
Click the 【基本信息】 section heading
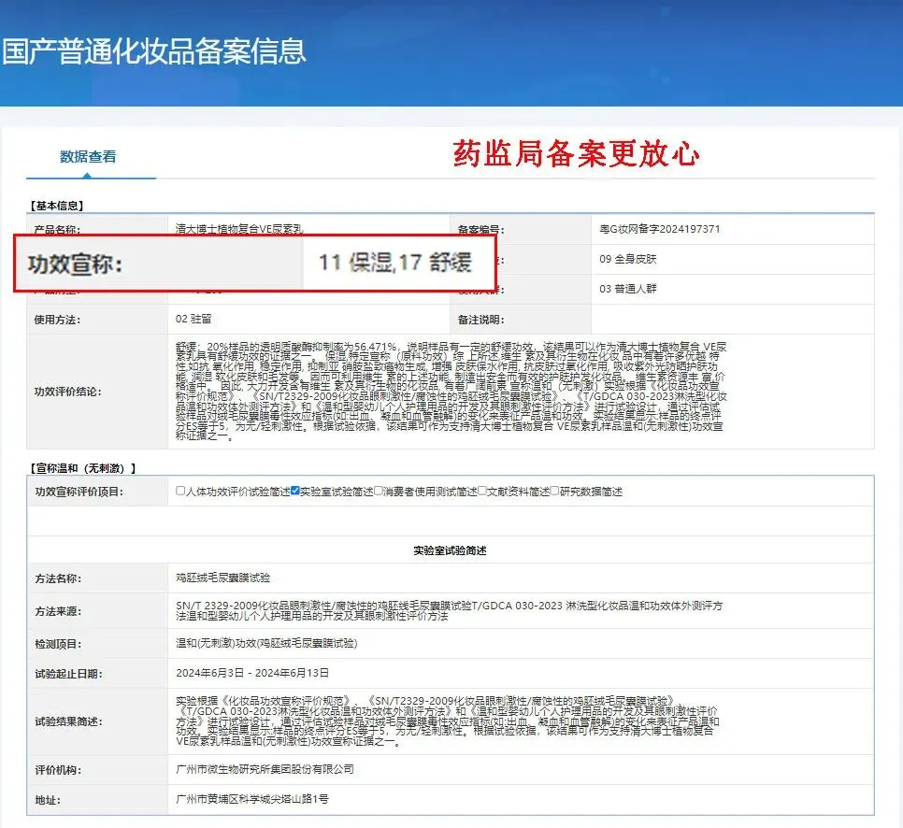[x=57, y=206]
